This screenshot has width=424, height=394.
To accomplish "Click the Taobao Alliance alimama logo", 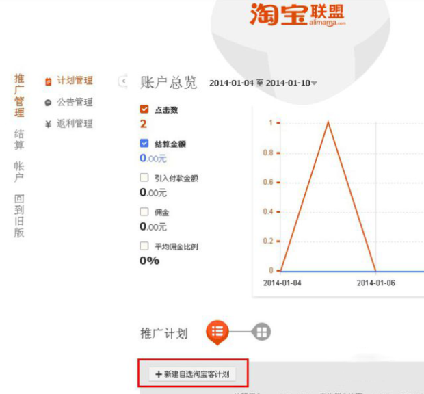I will coord(297,14).
